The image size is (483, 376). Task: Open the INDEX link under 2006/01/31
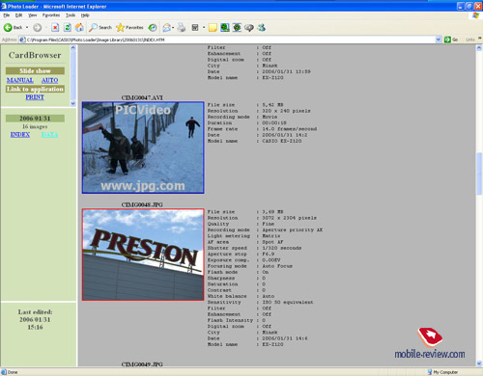[20, 135]
